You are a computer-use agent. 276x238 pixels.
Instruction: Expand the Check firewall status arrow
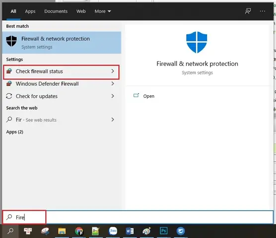pyautogui.click(x=113, y=71)
